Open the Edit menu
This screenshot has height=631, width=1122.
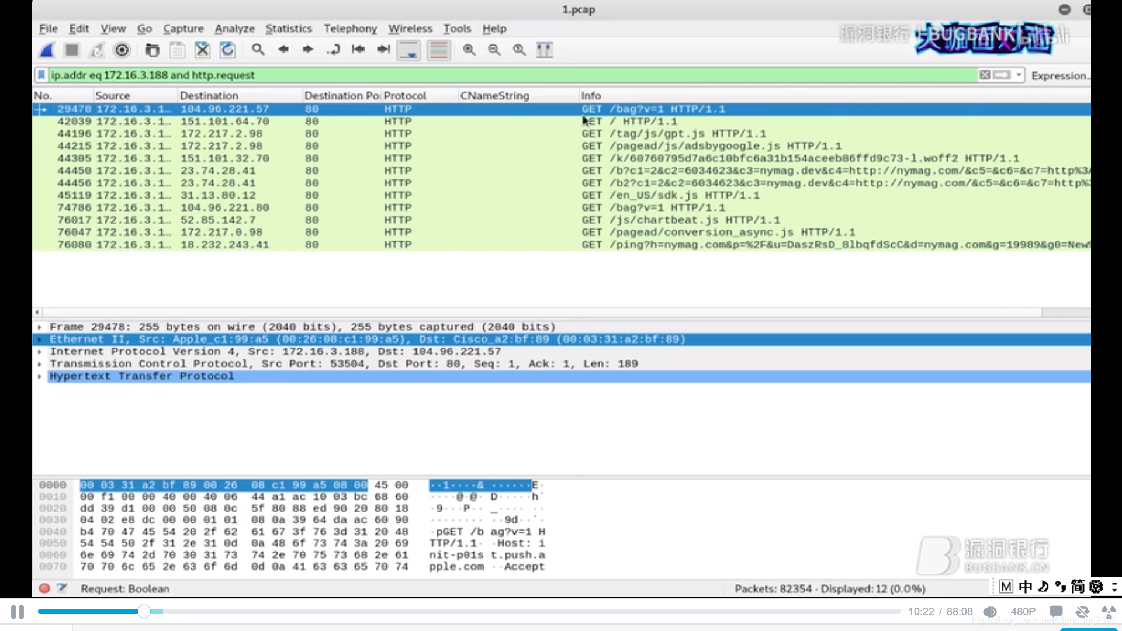(79, 29)
